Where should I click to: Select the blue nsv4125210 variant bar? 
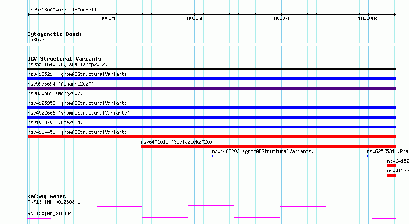tap(211, 79)
